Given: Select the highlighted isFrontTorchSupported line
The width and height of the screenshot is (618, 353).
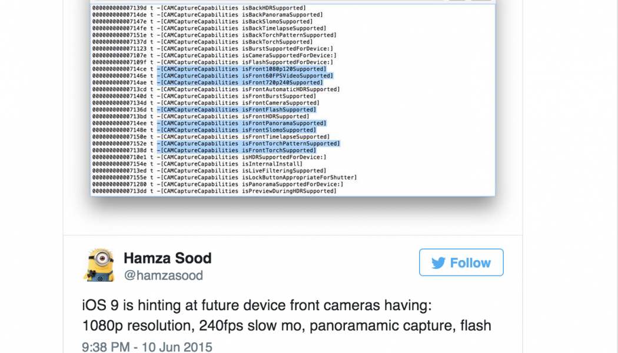Looking at the screenshot, I should (x=237, y=151).
